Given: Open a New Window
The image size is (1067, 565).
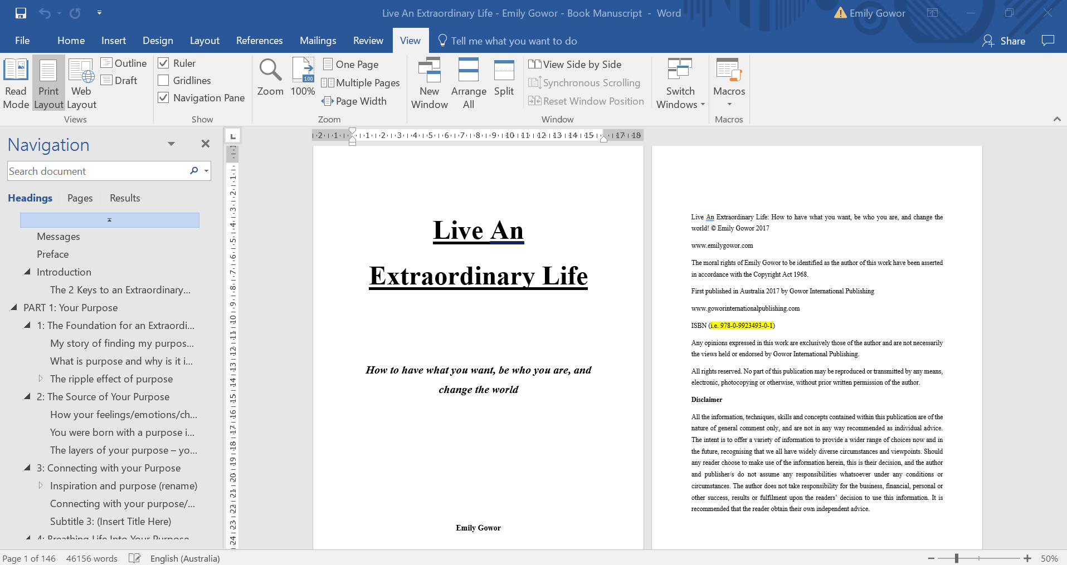Looking at the screenshot, I should point(430,83).
